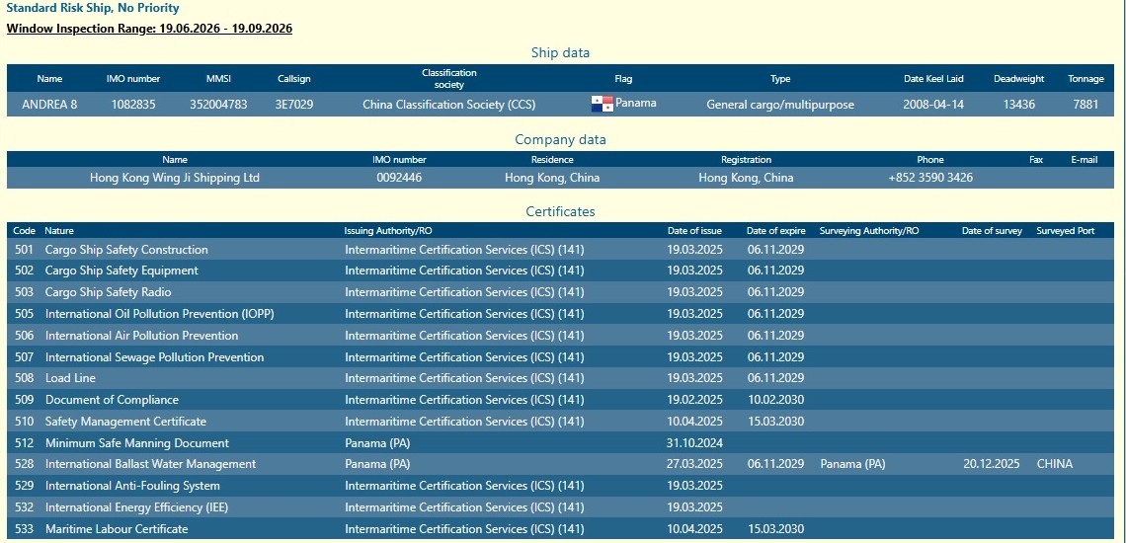Select the Minimum Safe Manning Document row
1126x543 pixels.
137,443
